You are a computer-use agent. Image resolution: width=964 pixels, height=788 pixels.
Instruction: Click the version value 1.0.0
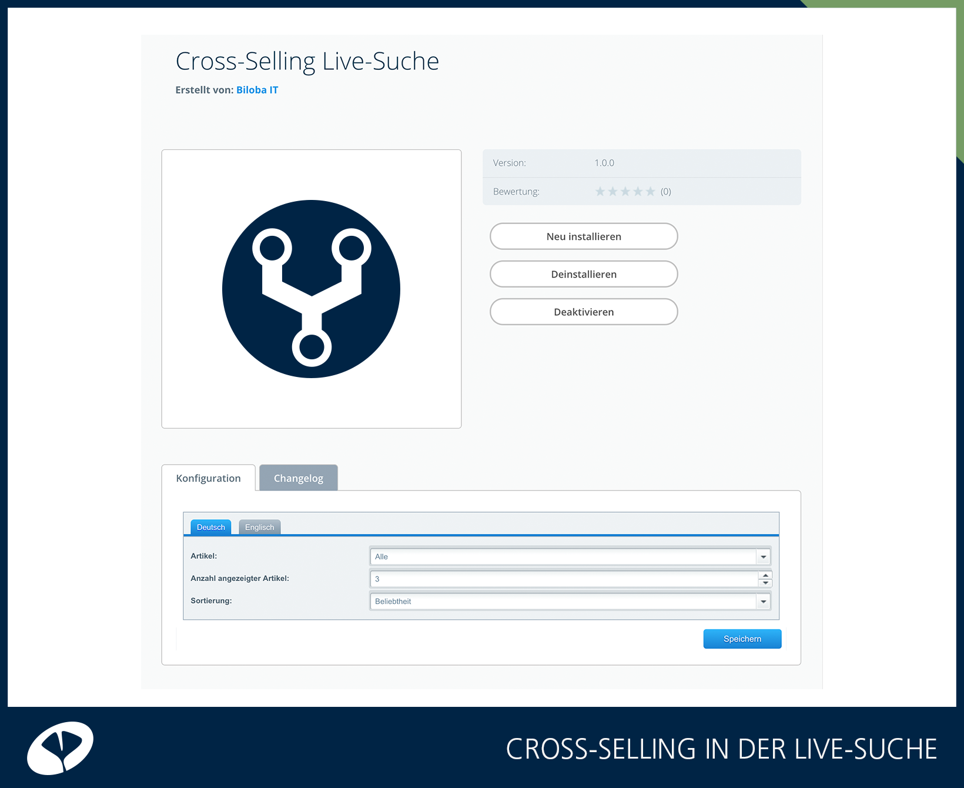pos(604,163)
